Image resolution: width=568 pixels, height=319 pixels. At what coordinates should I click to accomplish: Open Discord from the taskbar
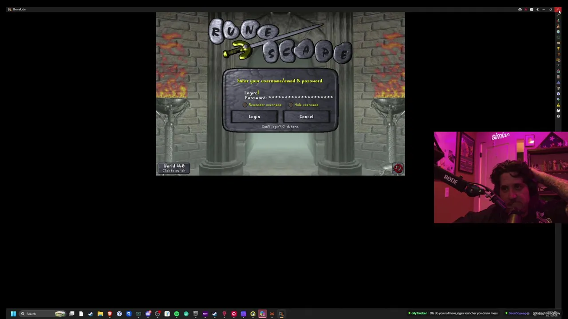coord(148,314)
